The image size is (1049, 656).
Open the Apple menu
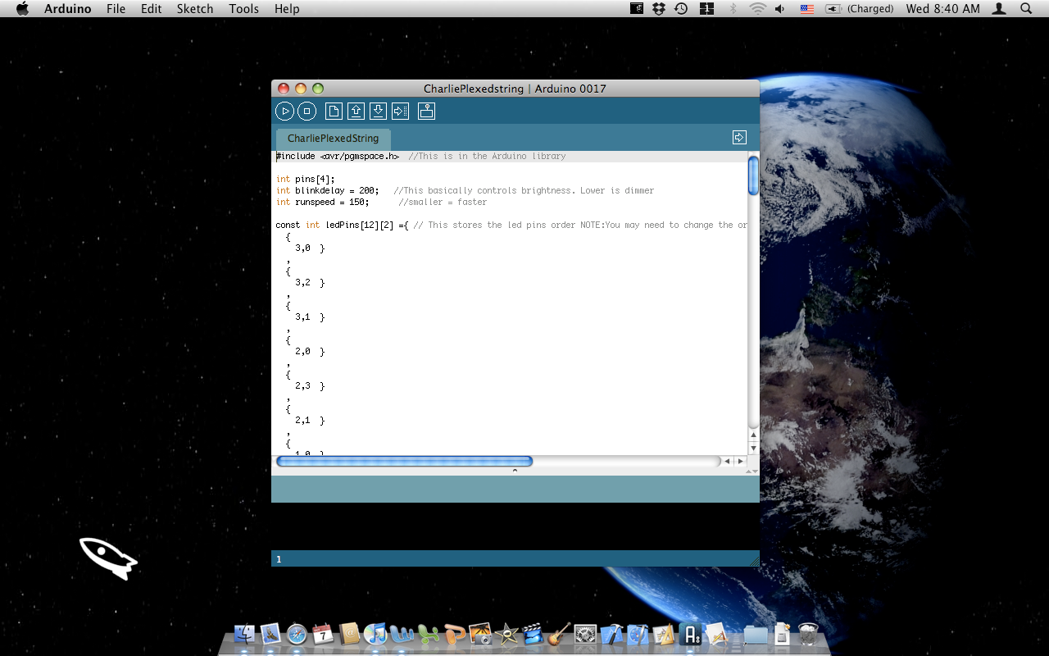click(22, 9)
